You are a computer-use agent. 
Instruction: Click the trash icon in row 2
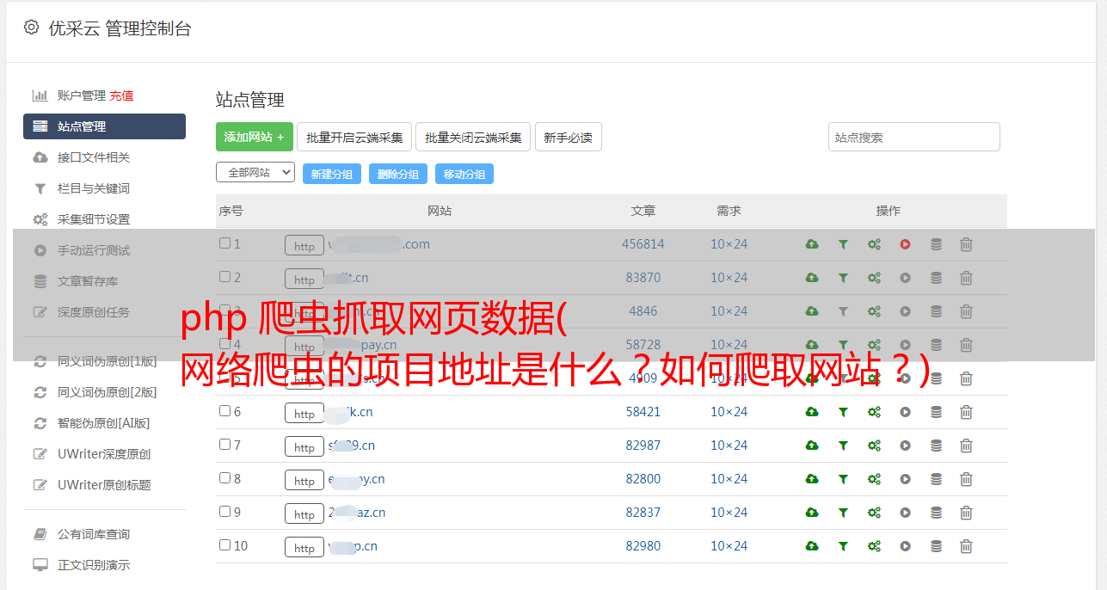tap(966, 278)
